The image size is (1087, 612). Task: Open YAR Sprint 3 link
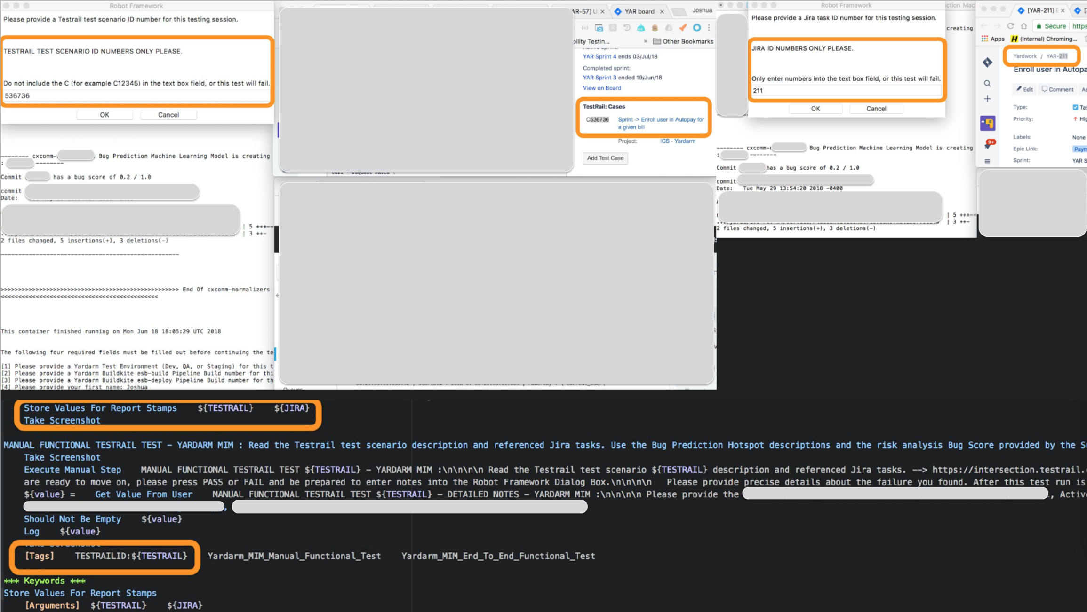(x=599, y=78)
